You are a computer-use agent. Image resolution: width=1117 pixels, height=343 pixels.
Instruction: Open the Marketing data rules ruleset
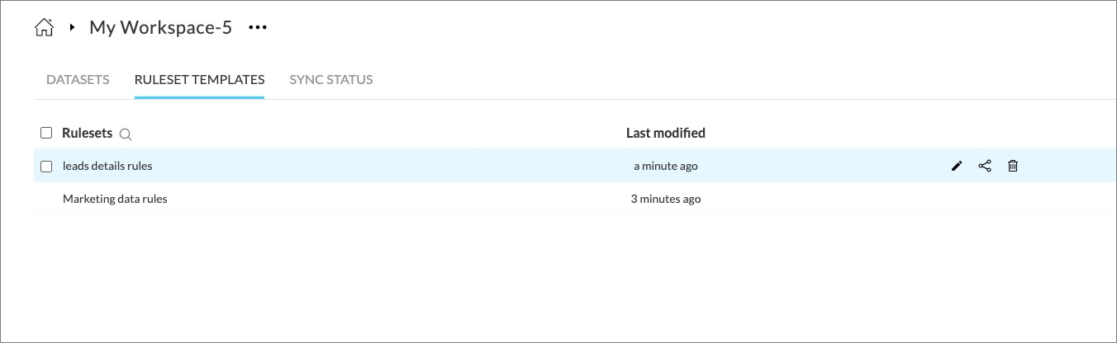coord(115,199)
